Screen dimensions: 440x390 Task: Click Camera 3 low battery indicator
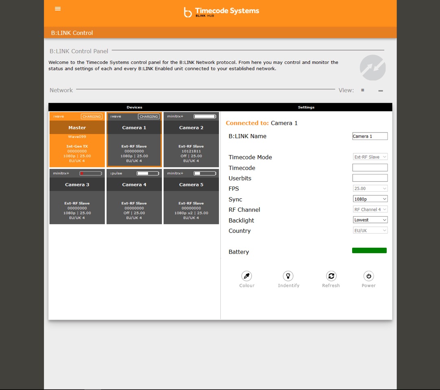pos(91,173)
